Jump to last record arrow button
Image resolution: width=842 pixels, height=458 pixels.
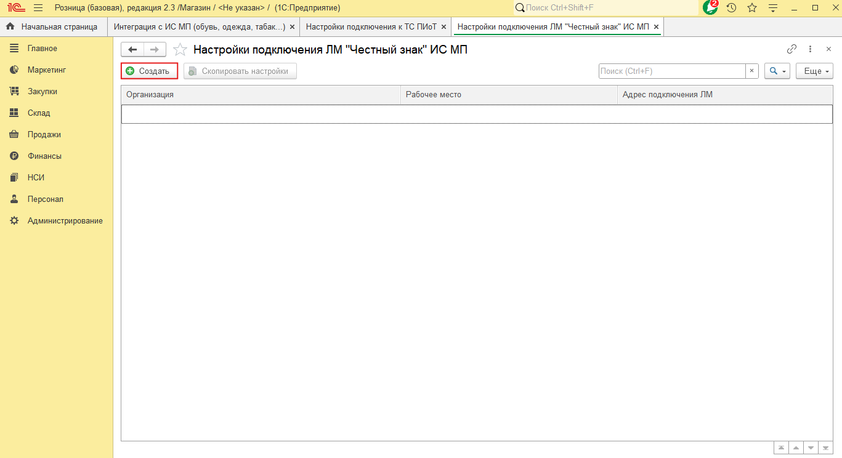point(825,448)
